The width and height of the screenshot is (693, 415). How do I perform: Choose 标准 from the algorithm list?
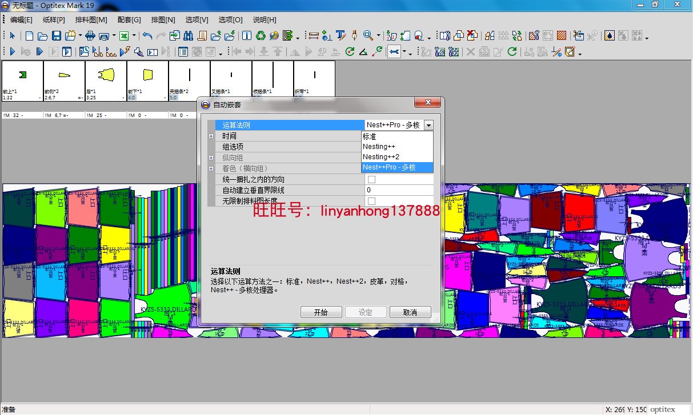coord(397,136)
